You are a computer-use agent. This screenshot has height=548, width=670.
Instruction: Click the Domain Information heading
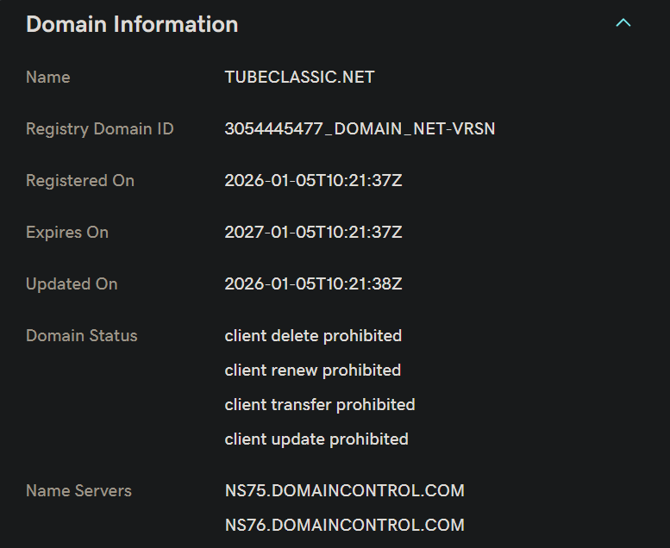coord(132,24)
